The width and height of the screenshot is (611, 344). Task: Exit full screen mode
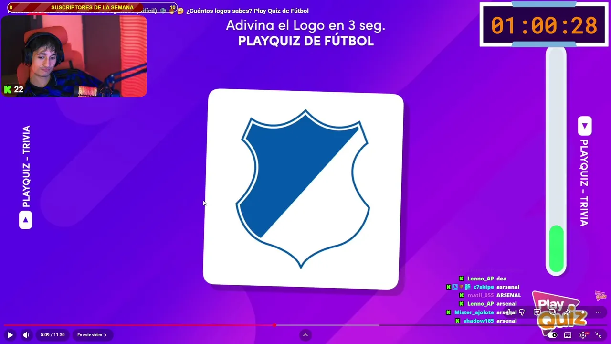598,335
